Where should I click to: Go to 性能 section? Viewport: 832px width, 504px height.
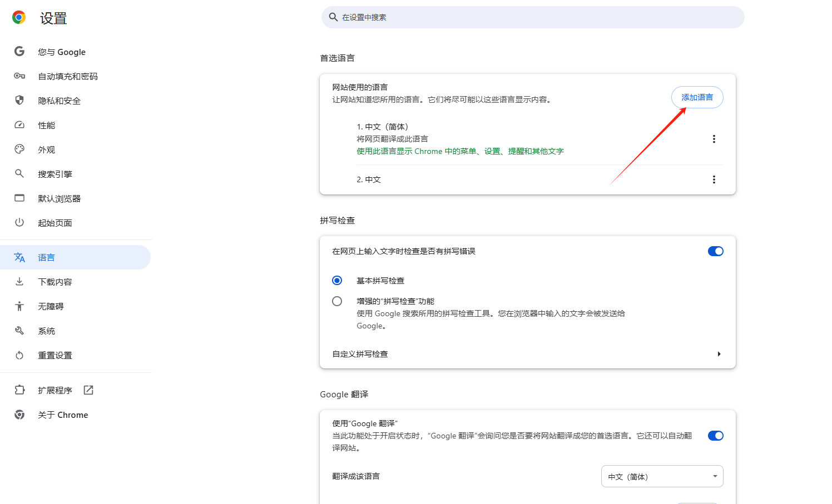click(x=75, y=125)
